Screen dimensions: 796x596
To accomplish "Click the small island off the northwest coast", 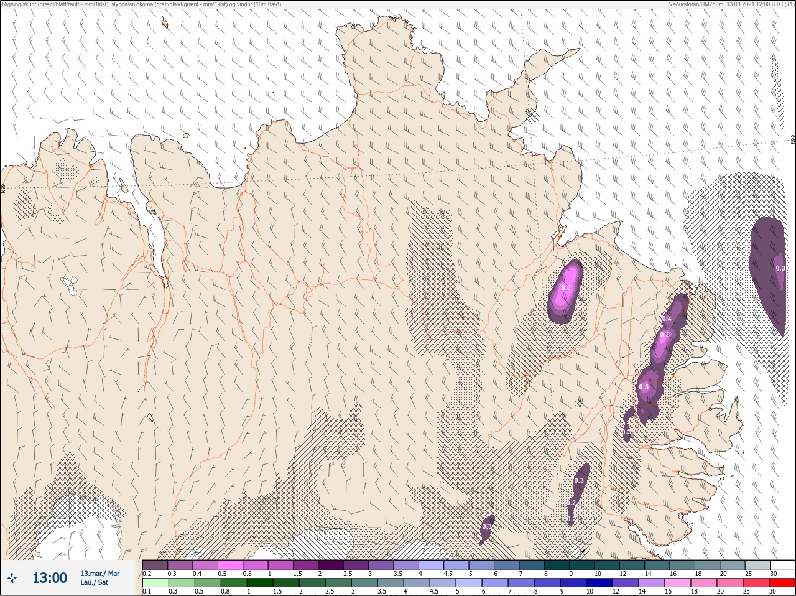I will (x=165, y=23).
